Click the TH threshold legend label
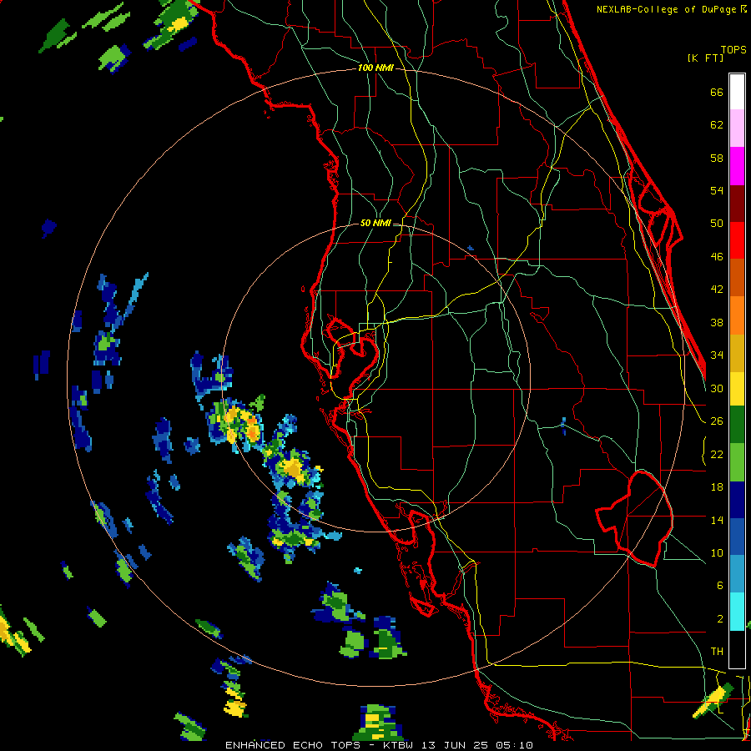The image size is (751, 751). 717,652
